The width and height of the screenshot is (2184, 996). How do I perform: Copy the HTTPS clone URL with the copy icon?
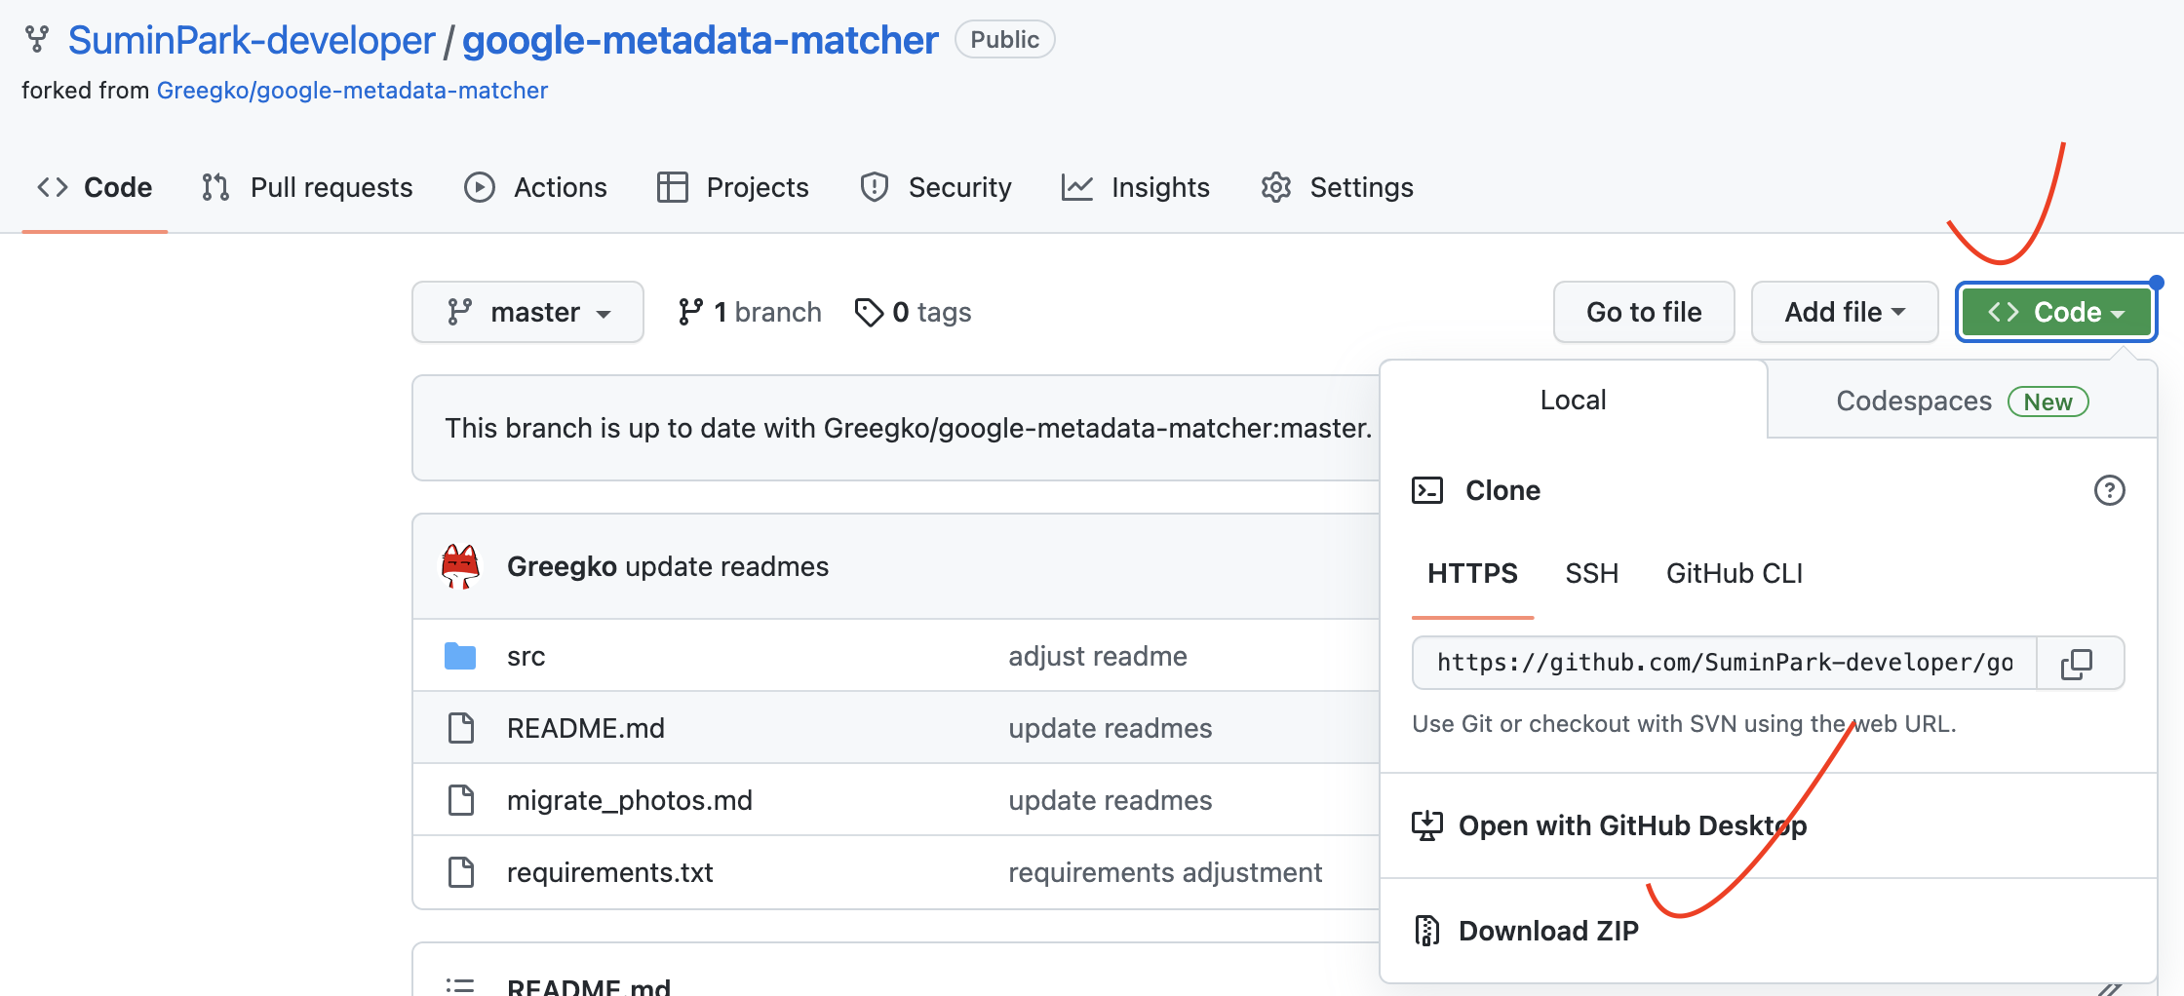pos(2078,664)
